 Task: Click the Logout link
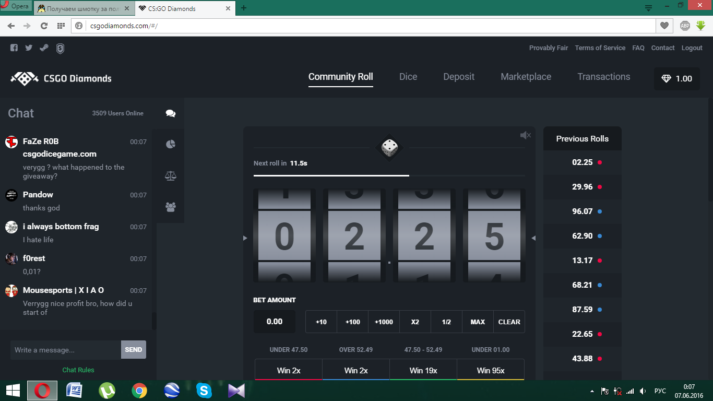coord(692,48)
